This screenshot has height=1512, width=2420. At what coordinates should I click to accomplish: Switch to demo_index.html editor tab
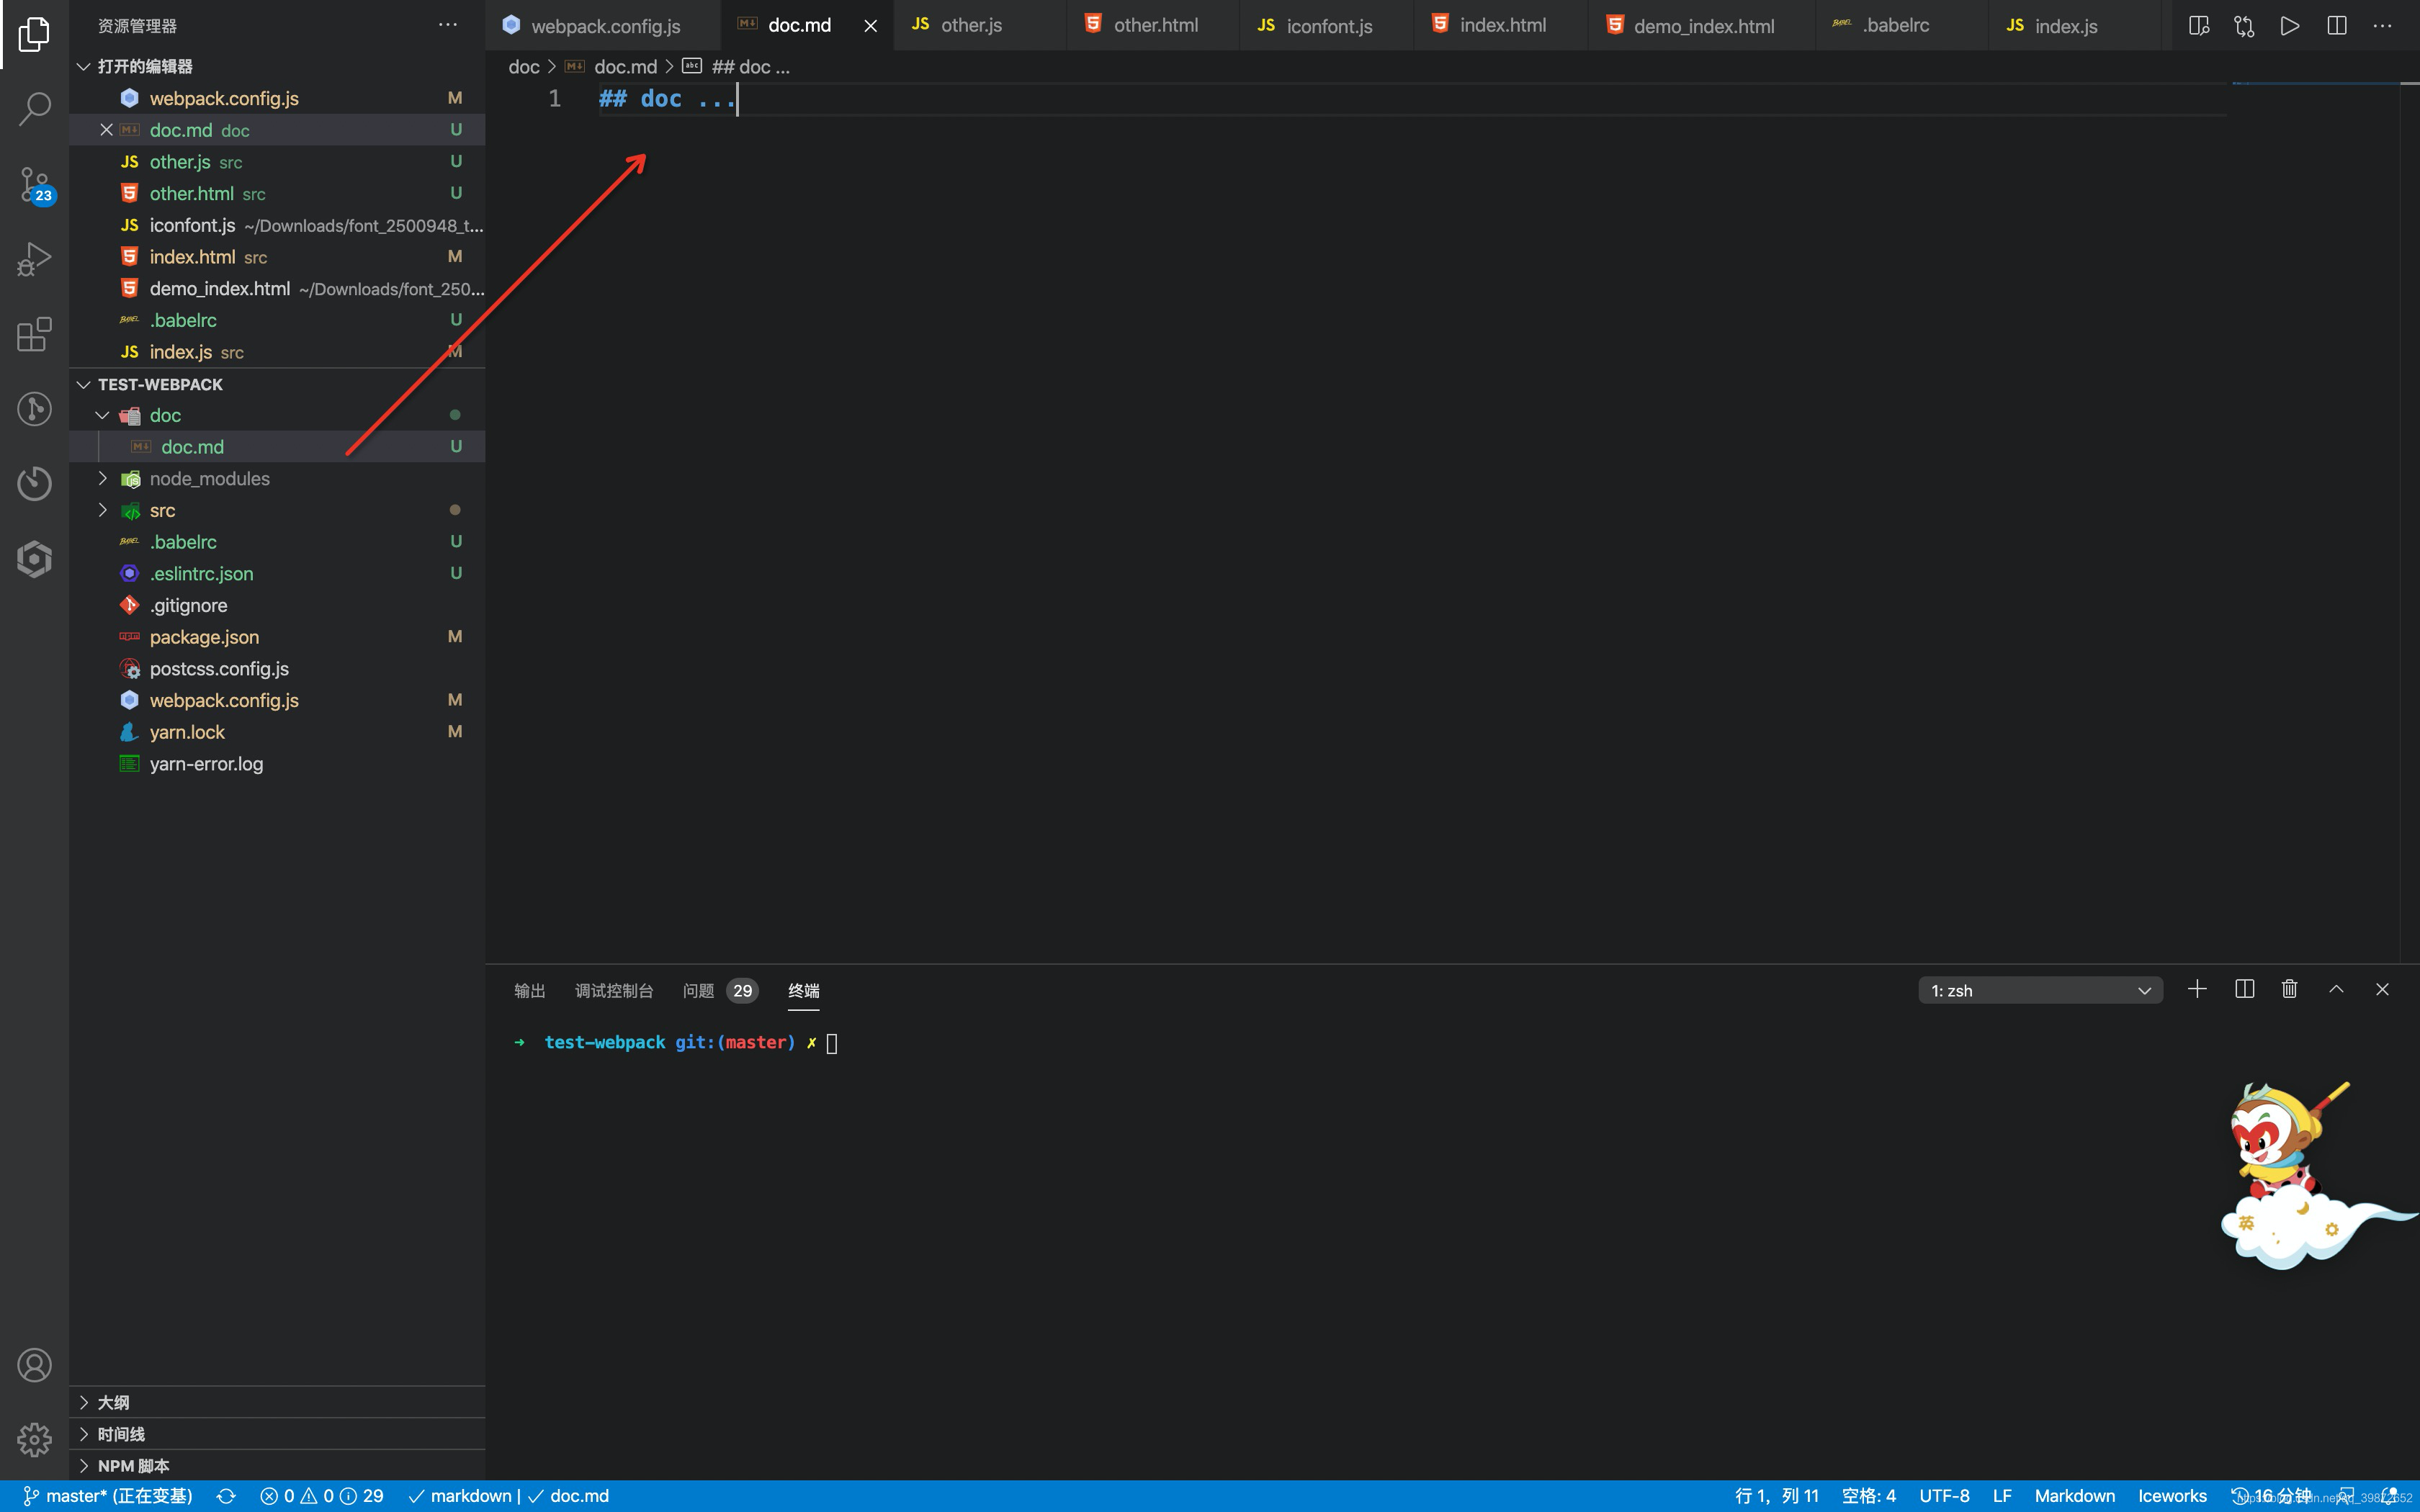pos(1701,26)
